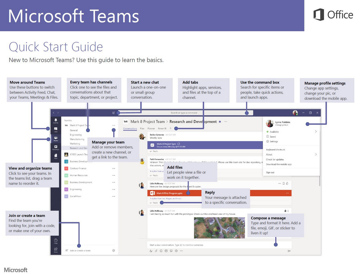Open the Social Hour team

point(76,197)
